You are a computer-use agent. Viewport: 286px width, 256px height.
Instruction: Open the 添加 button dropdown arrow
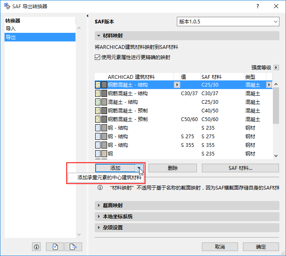(139, 168)
